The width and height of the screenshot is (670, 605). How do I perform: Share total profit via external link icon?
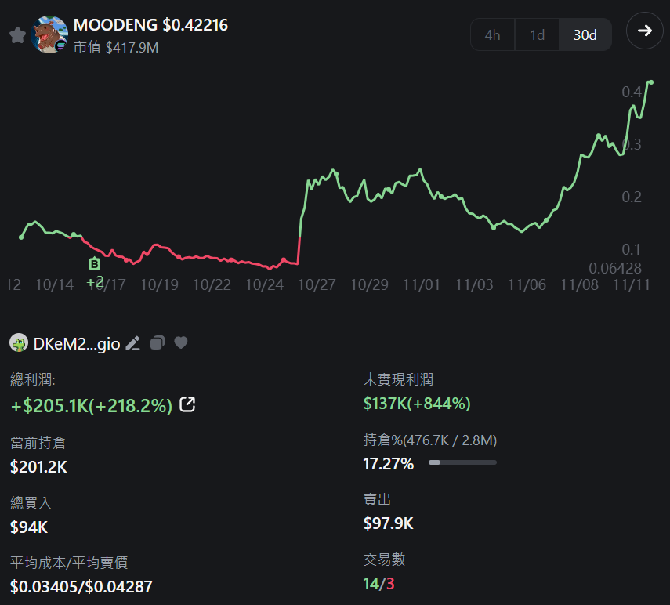(x=187, y=404)
